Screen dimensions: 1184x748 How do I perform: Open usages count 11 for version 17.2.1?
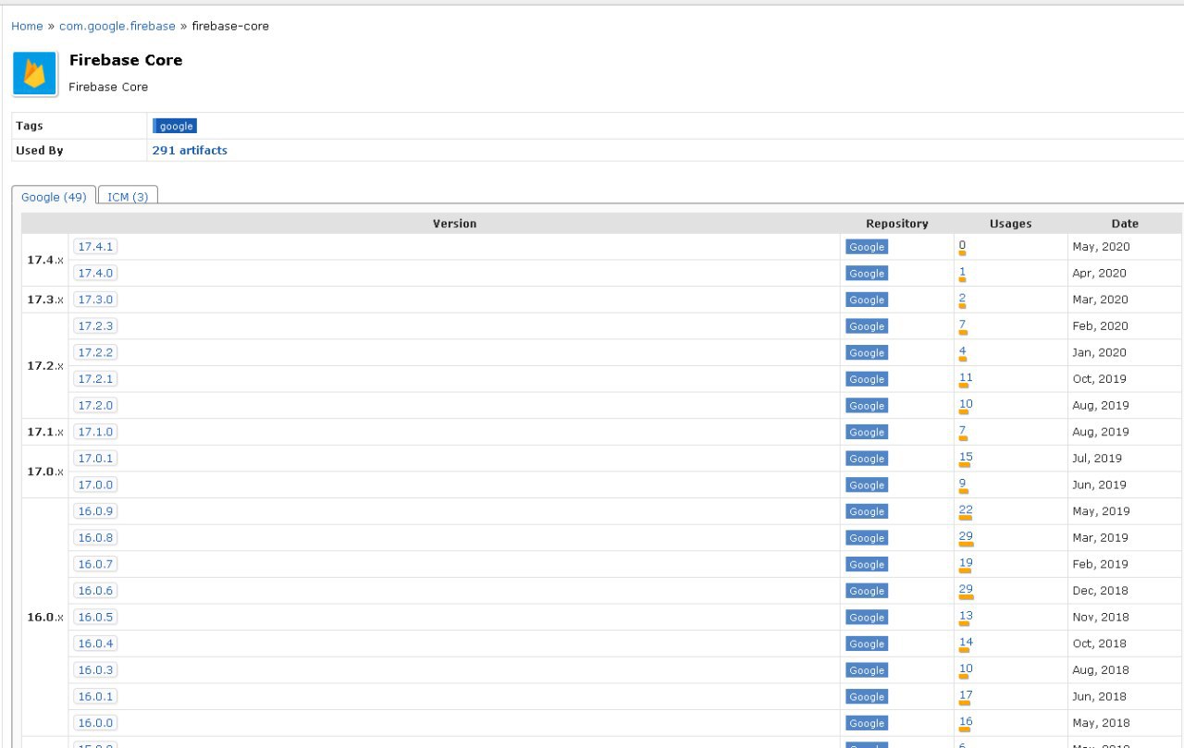tap(966, 378)
